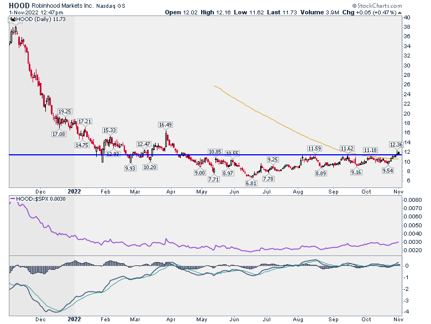Click the 40 tick on price axis
Viewport: 431px width, 324px height.
tap(407, 17)
